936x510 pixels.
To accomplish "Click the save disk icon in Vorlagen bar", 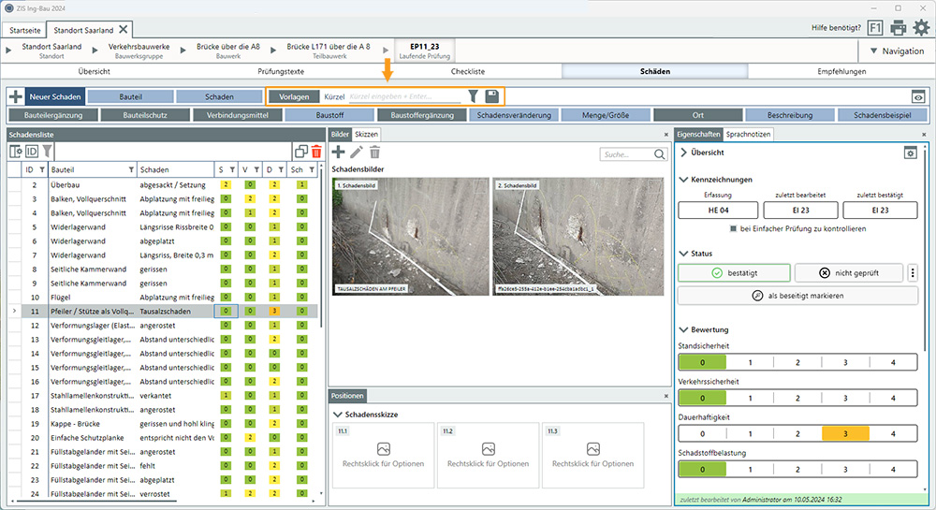I will [x=491, y=96].
